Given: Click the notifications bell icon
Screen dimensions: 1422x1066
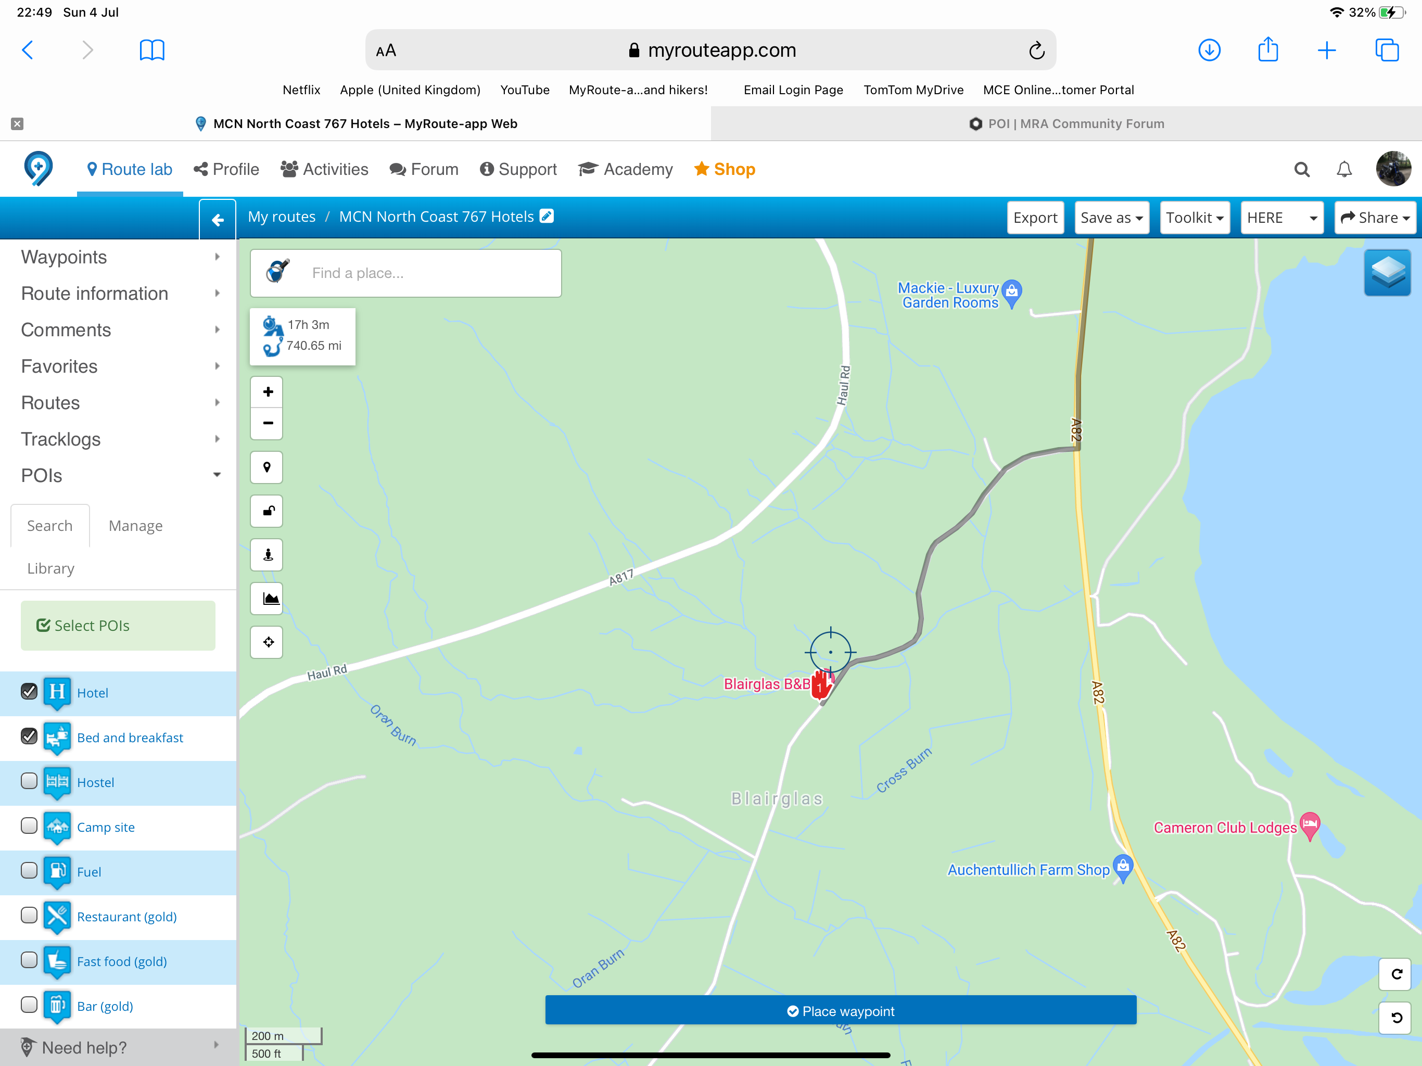Looking at the screenshot, I should (1343, 169).
